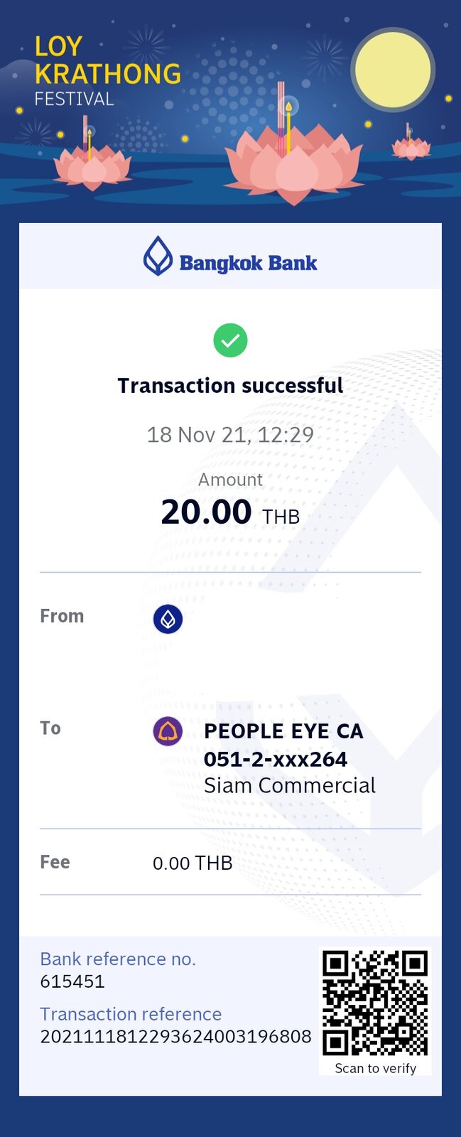
Task: Click the account number 051-2-xxx264
Action: [276, 759]
